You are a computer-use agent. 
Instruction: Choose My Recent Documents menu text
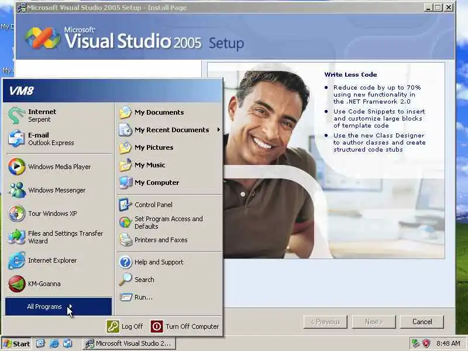click(x=171, y=130)
